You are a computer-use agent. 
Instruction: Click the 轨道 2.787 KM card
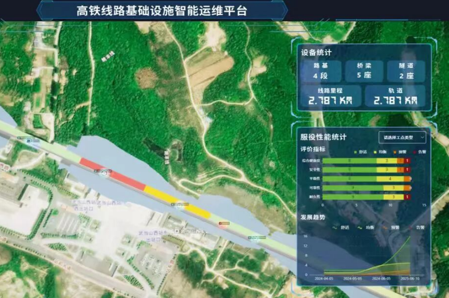pos(395,97)
